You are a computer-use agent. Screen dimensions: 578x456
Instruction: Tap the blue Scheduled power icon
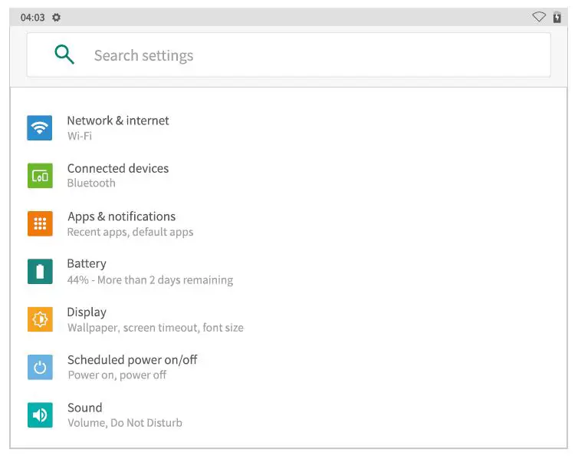(40, 367)
